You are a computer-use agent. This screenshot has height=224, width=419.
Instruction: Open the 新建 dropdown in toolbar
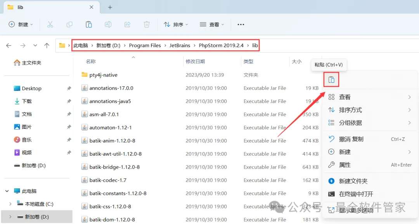pos(21,24)
